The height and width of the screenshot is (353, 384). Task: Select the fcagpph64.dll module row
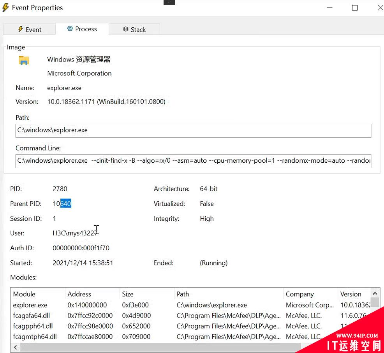(x=191, y=326)
